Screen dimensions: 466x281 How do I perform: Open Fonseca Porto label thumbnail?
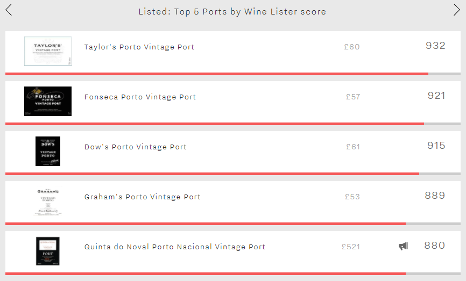point(48,101)
